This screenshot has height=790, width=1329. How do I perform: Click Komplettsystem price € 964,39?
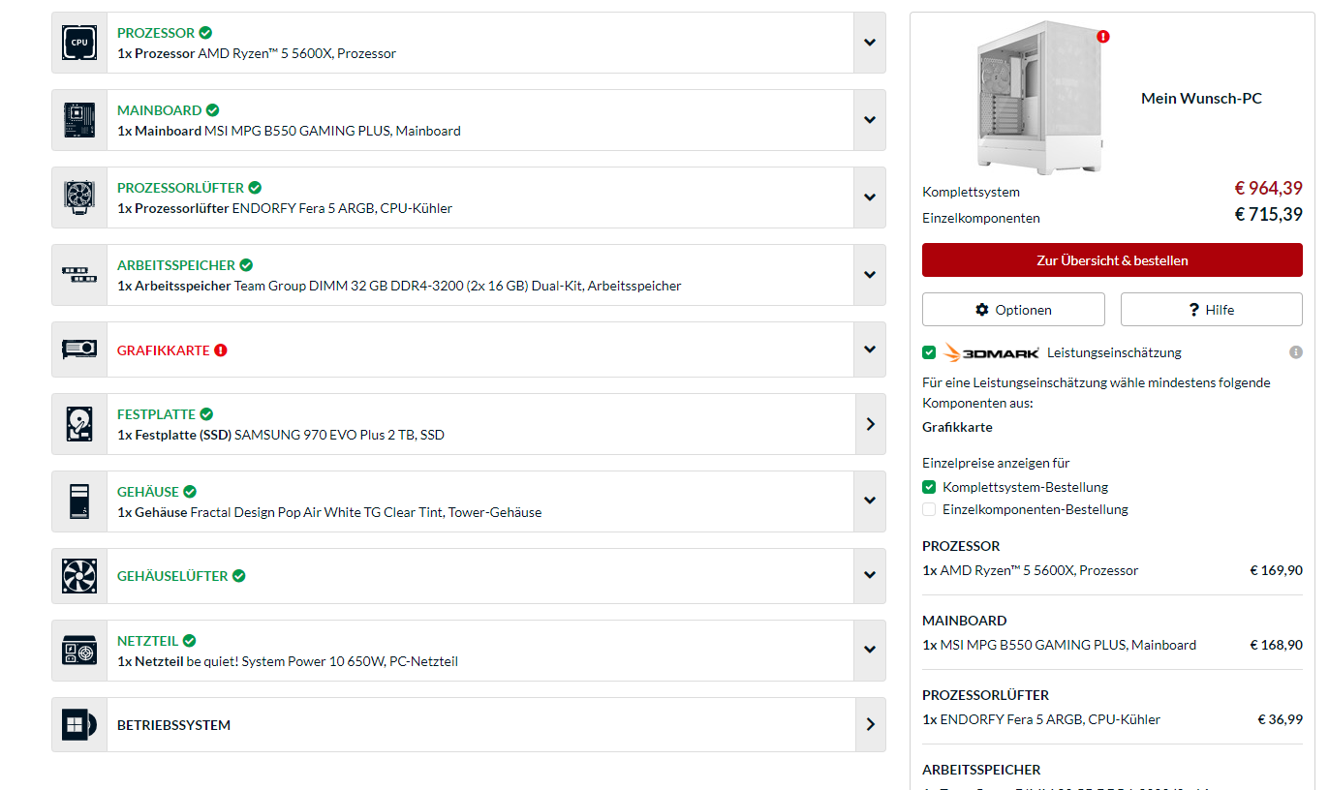pos(1268,189)
